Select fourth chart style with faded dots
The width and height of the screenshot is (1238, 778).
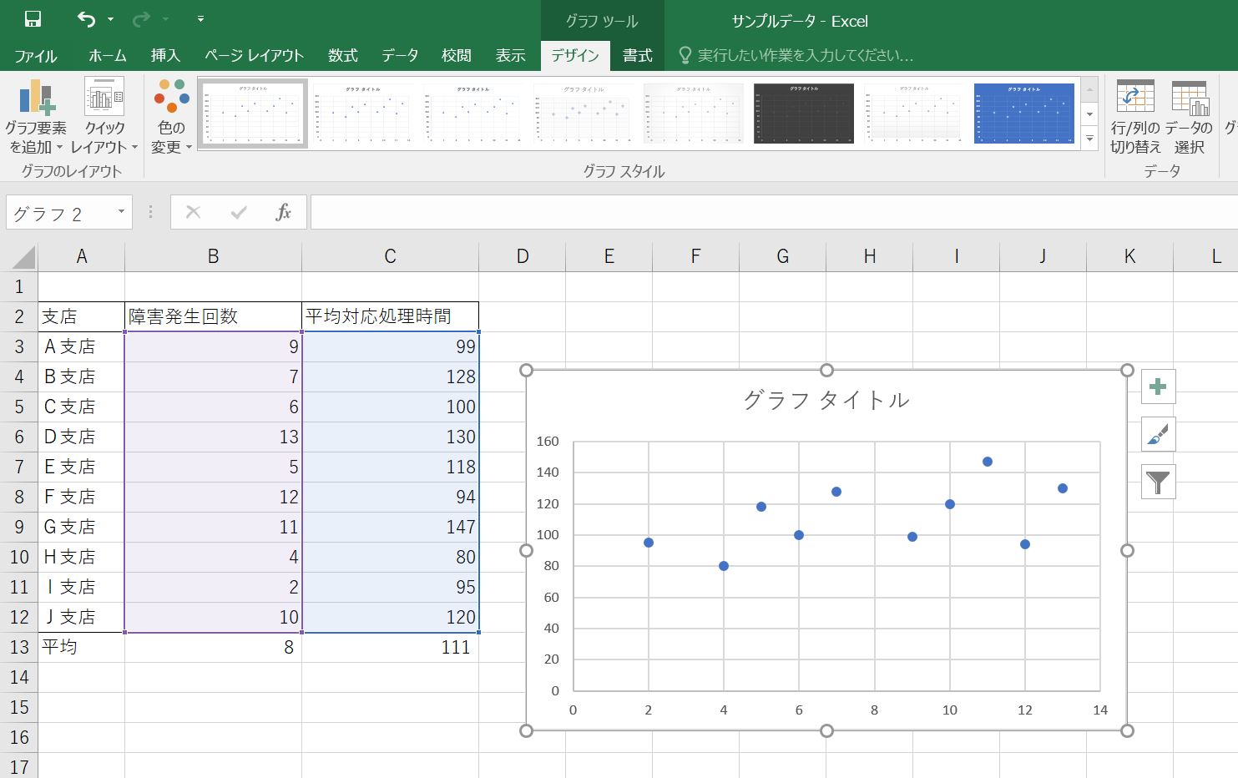point(584,114)
